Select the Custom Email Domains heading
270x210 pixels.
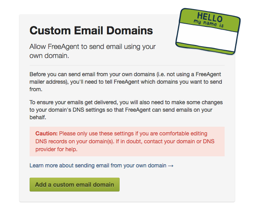[x=91, y=30]
